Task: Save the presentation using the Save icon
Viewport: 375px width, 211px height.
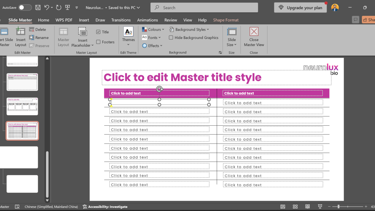Action: (x=38, y=8)
